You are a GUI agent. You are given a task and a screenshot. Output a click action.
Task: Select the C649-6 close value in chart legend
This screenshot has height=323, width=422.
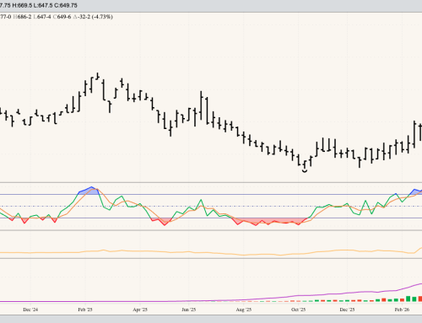tap(62, 17)
